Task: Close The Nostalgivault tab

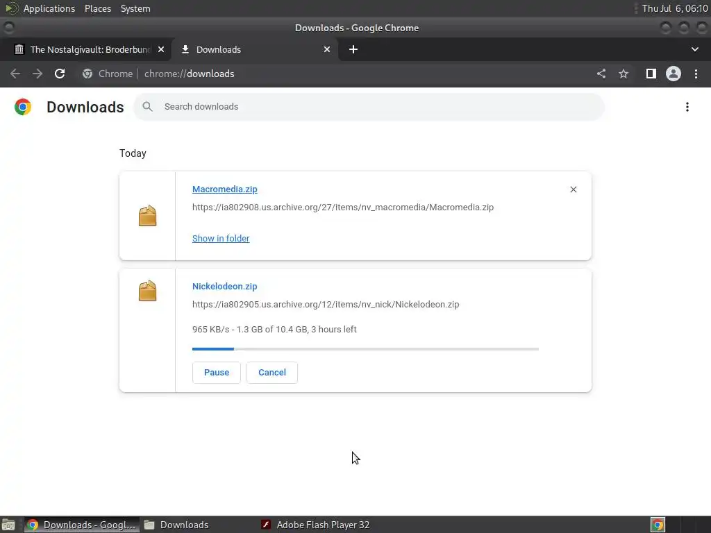Action: (x=161, y=49)
